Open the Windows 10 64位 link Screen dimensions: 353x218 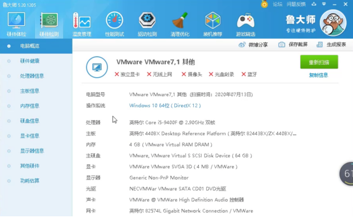pos(165,106)
